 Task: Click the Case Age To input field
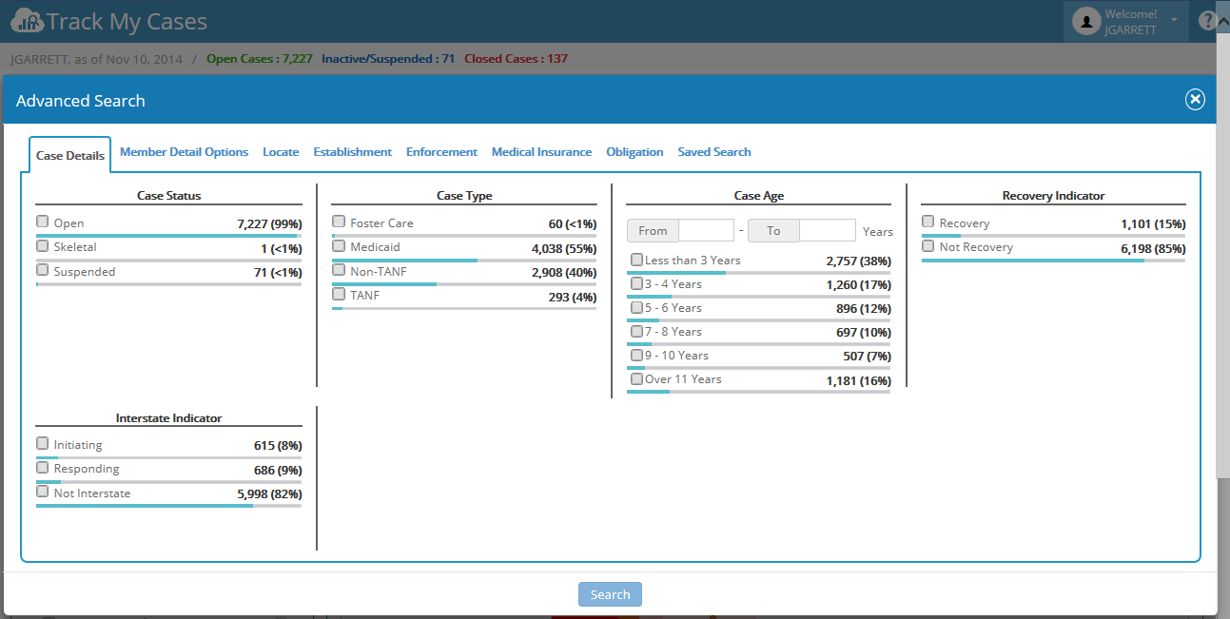pos(828,230)
